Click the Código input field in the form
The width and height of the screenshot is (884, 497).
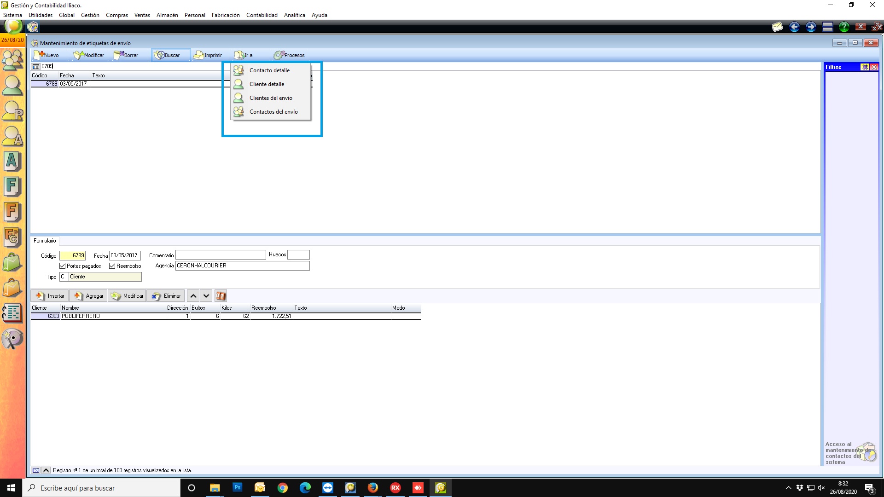click(72, 255)
